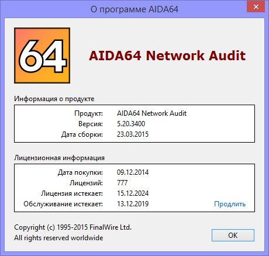Screen dimensions: 269x256
Task: Click the maintenance expiry date 13.12.2019
Action: coord(133,204)
